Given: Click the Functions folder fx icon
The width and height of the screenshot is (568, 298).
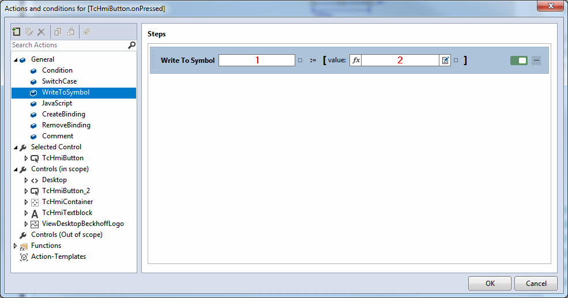Looking at the screenshot, I should coord(23,247).
